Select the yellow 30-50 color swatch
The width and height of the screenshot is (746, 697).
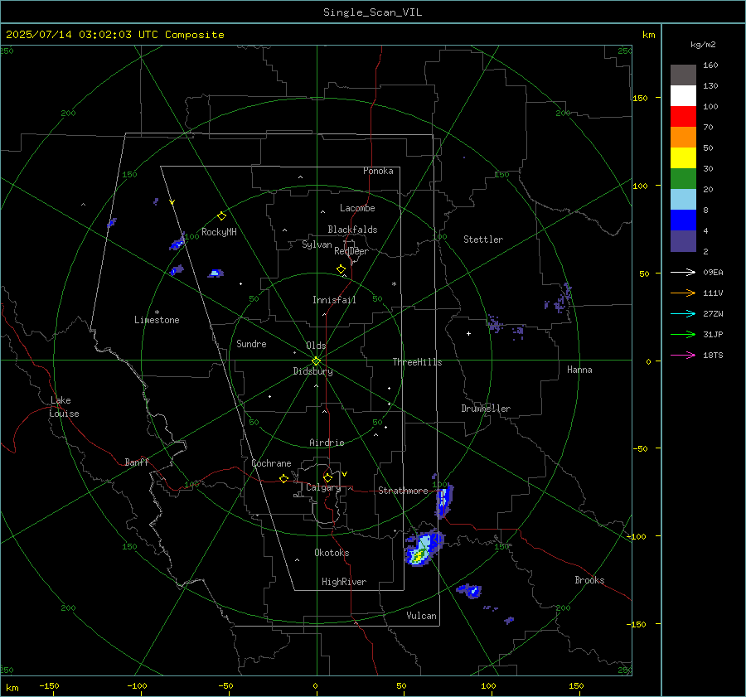point(683,158)
